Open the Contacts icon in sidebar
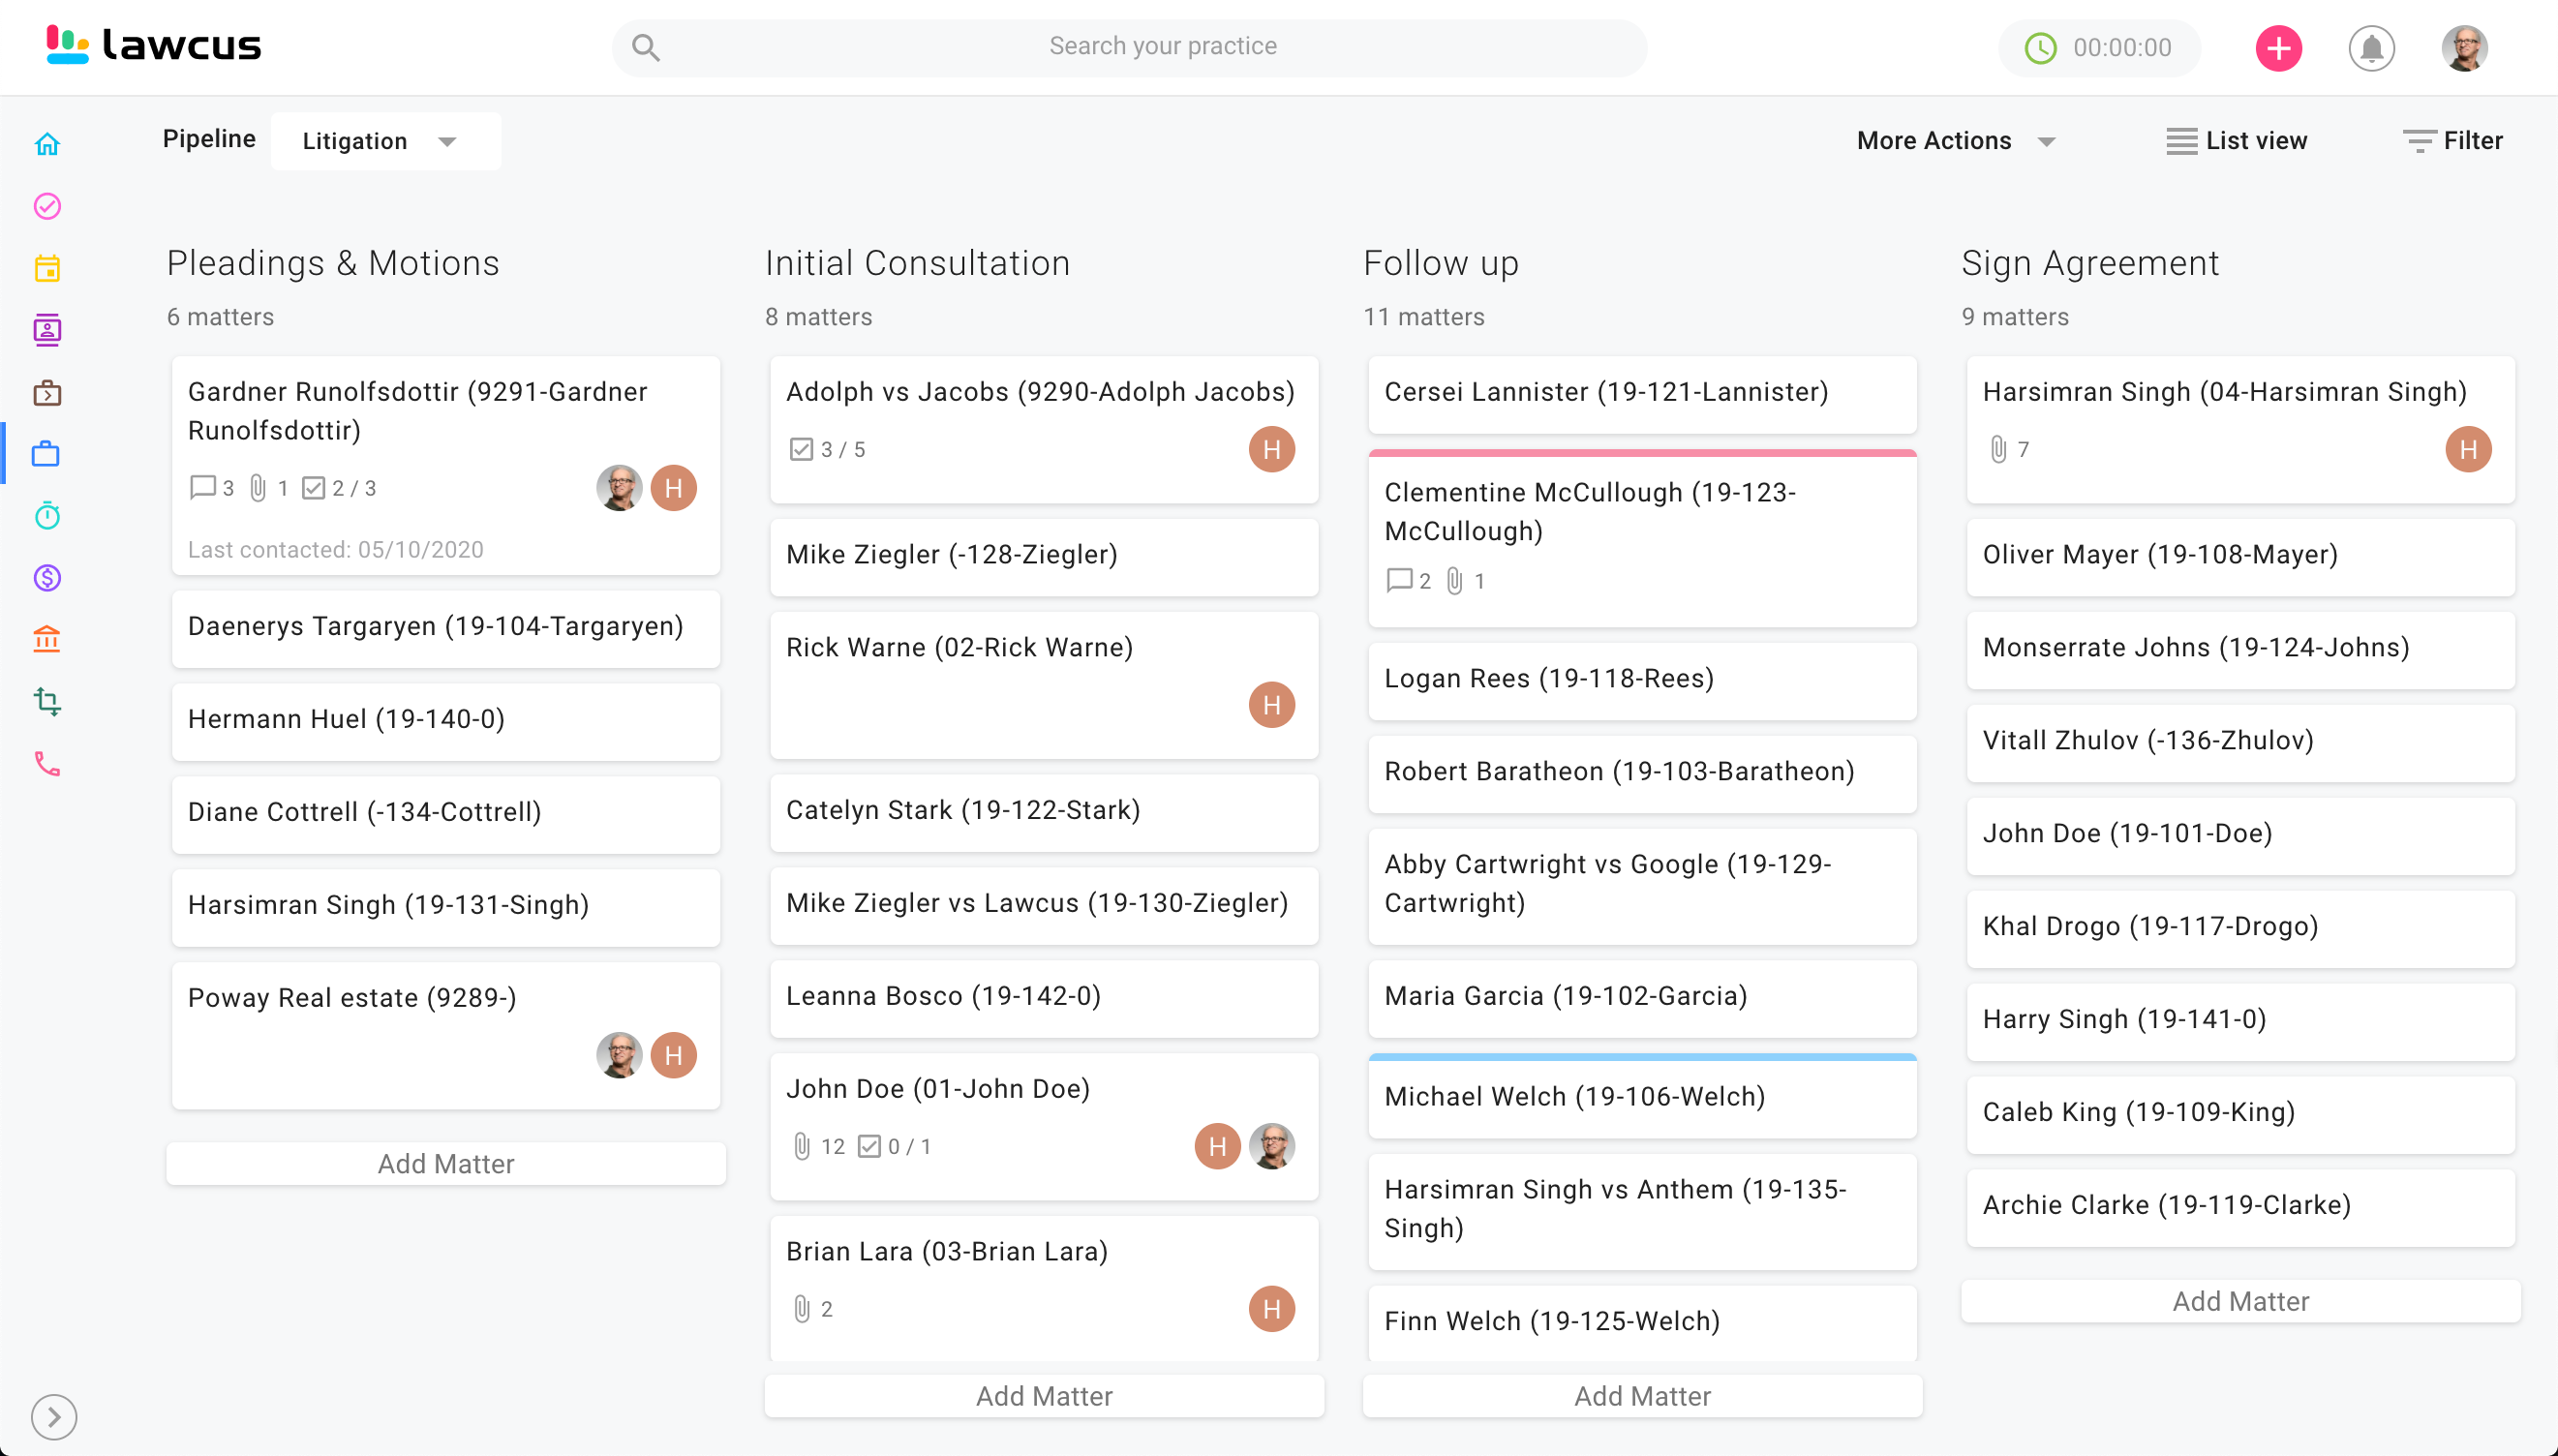Image resolution: width=2558 pixels, height=1456 pixels. click(x=47, y=330)
